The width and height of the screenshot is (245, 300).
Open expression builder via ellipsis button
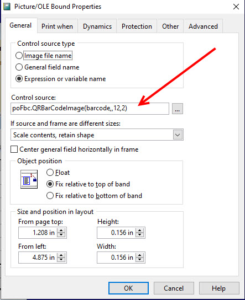(x=178, y=109)
